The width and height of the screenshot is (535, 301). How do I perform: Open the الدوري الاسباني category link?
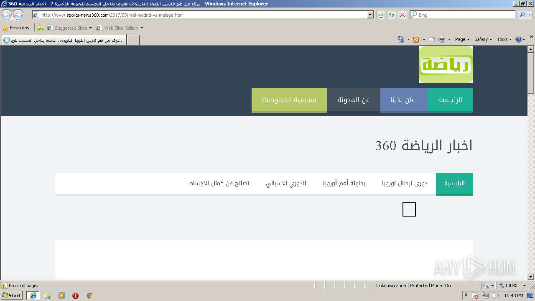point(286,184)
